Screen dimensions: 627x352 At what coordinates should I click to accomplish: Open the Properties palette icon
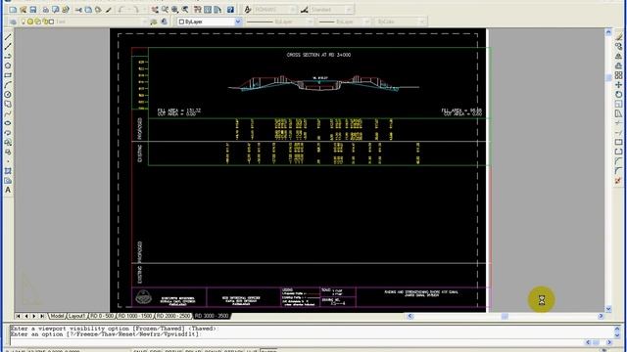(x=197, y=9)
